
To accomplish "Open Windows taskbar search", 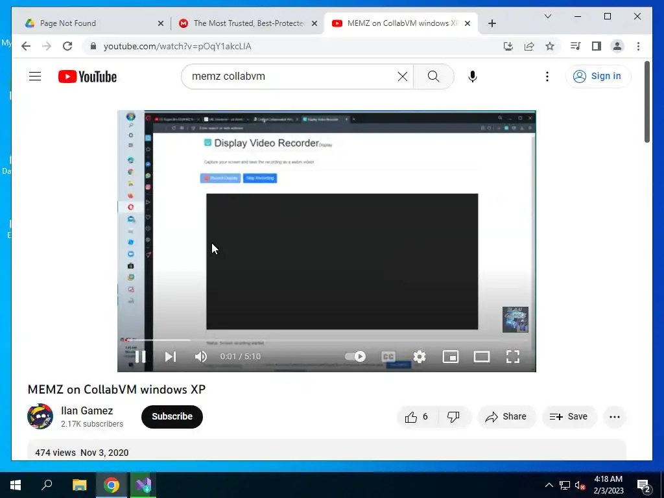I will point(47,485).
